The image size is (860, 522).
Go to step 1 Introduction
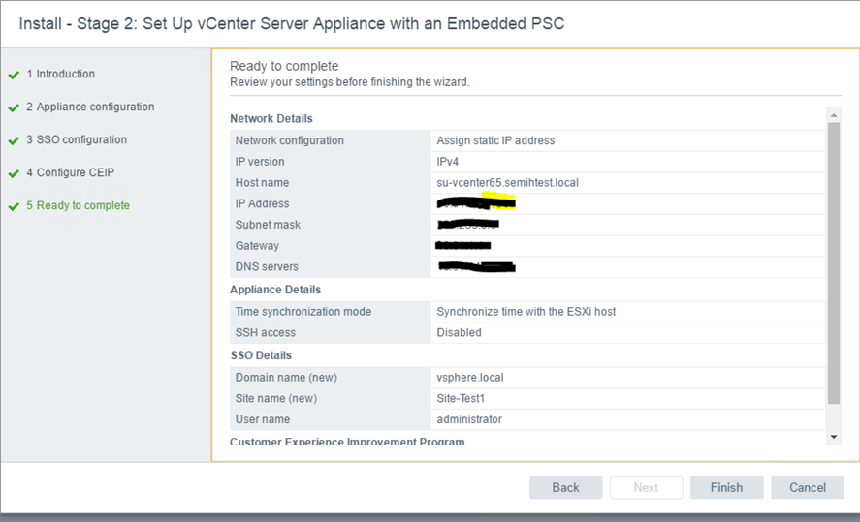click(60, 74)
